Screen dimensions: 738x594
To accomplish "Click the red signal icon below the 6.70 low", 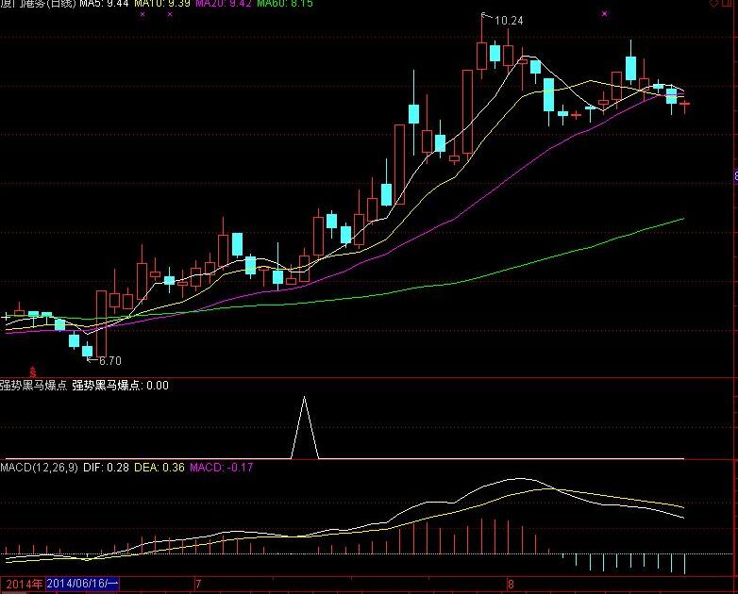I will click(x=34, y=371).
